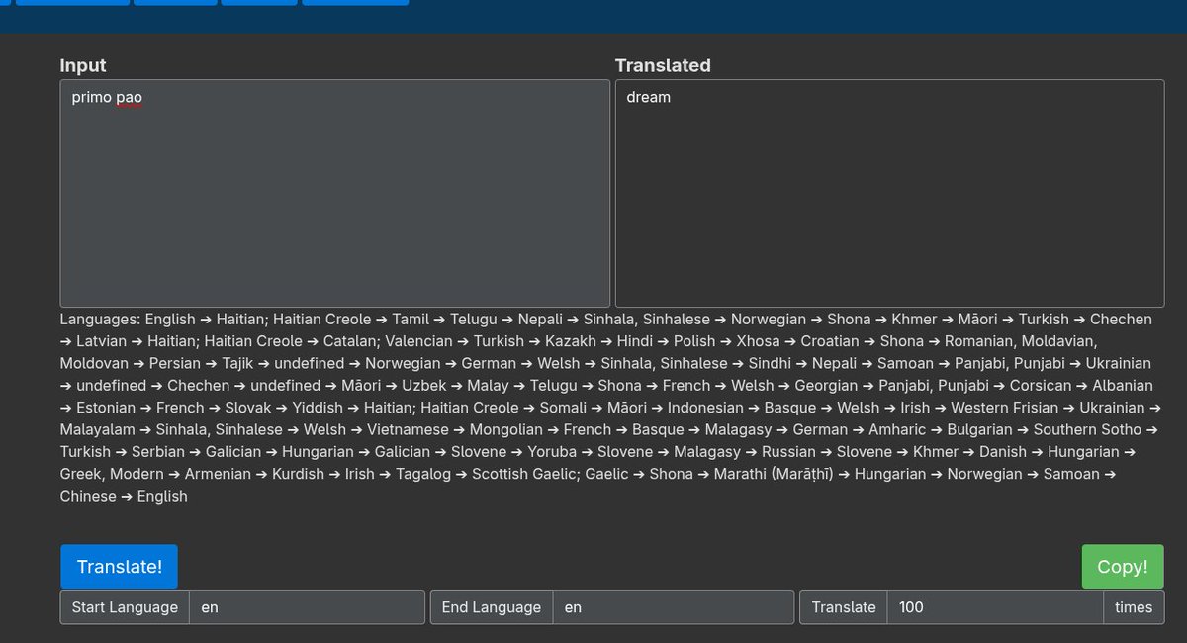Click the word 'Yoruba' in language chain
The width and height of the screenshot is (1187, 643).
coord(552,452)
